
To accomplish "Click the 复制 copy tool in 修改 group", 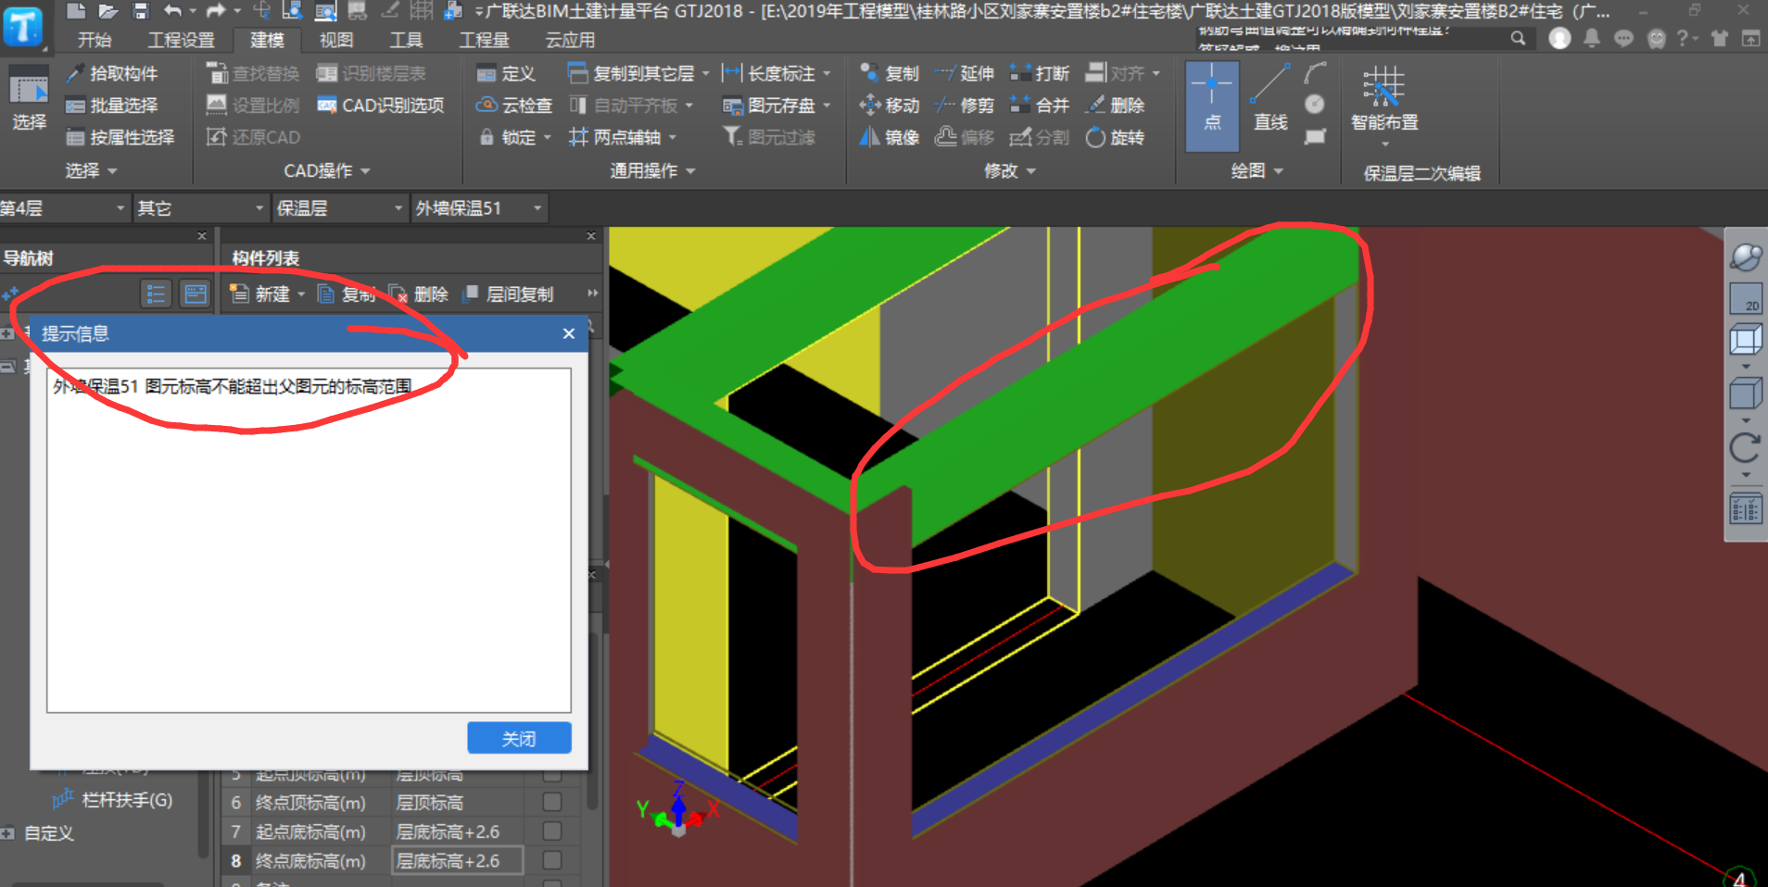I will [x=889, y=73].
